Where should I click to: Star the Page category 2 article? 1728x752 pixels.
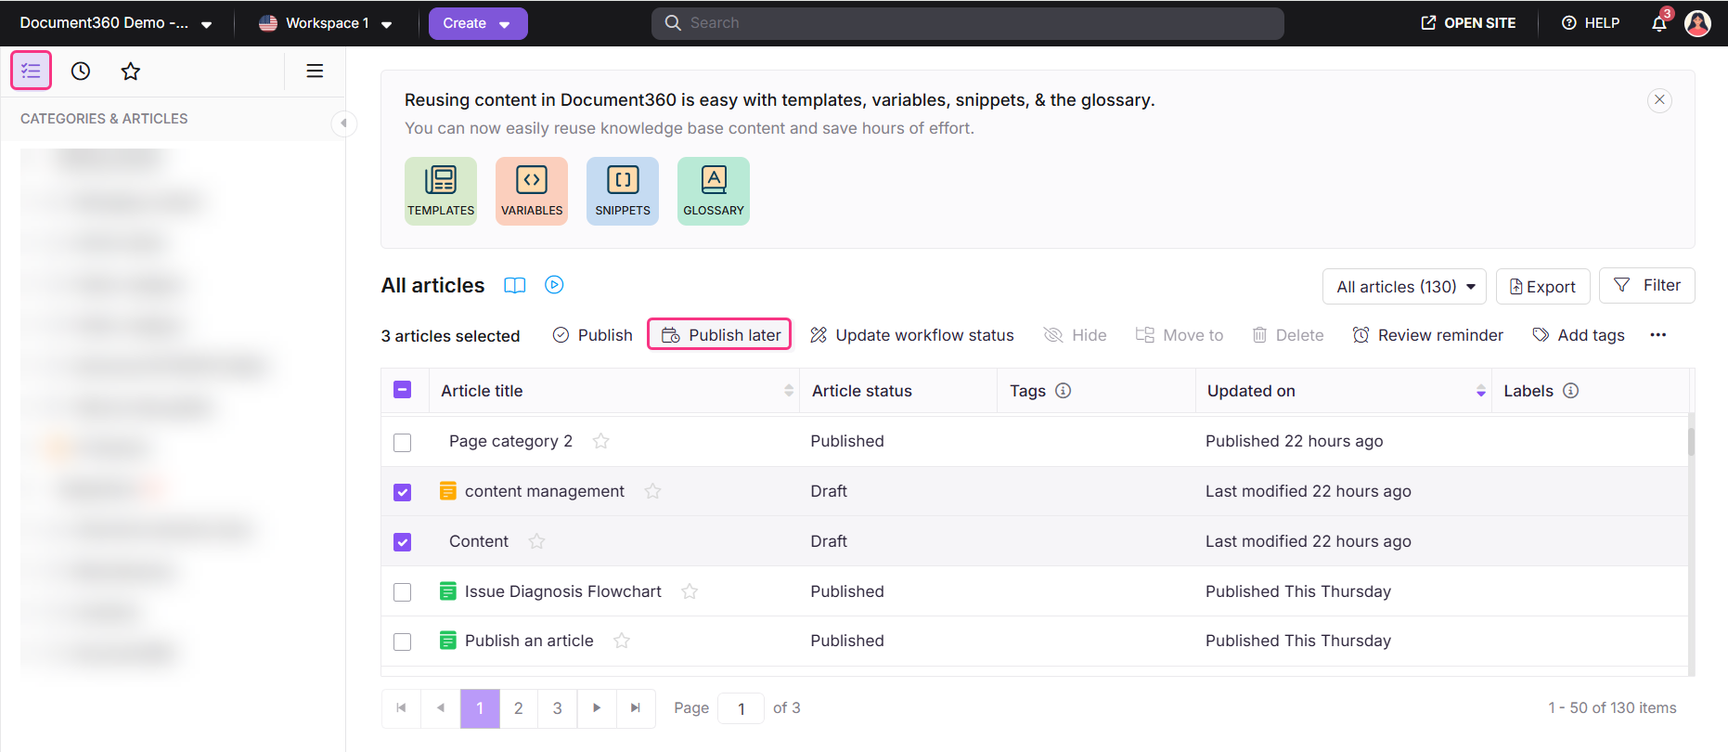click(x=601, y=441)
